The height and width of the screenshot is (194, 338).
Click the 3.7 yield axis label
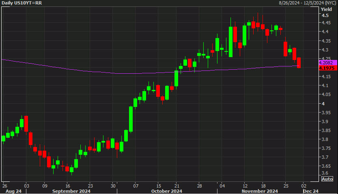[x=325, y=157]
